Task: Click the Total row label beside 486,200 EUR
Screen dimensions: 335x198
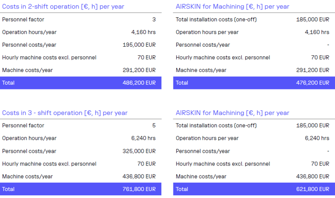Action: click(x=8, y=83)
